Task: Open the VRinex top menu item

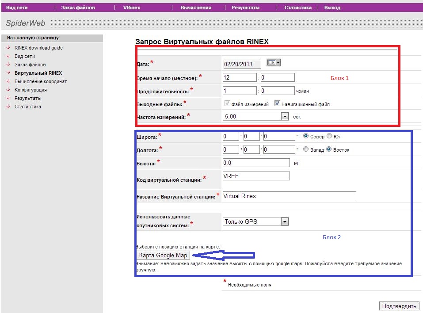Action: tap(132, 8)
